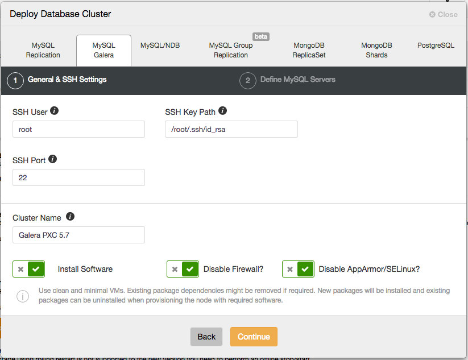The height and width of the screenshot is (360, 468).
Task: Click the Install Software label
Action: pyautogui.click(x=85, y=269)
